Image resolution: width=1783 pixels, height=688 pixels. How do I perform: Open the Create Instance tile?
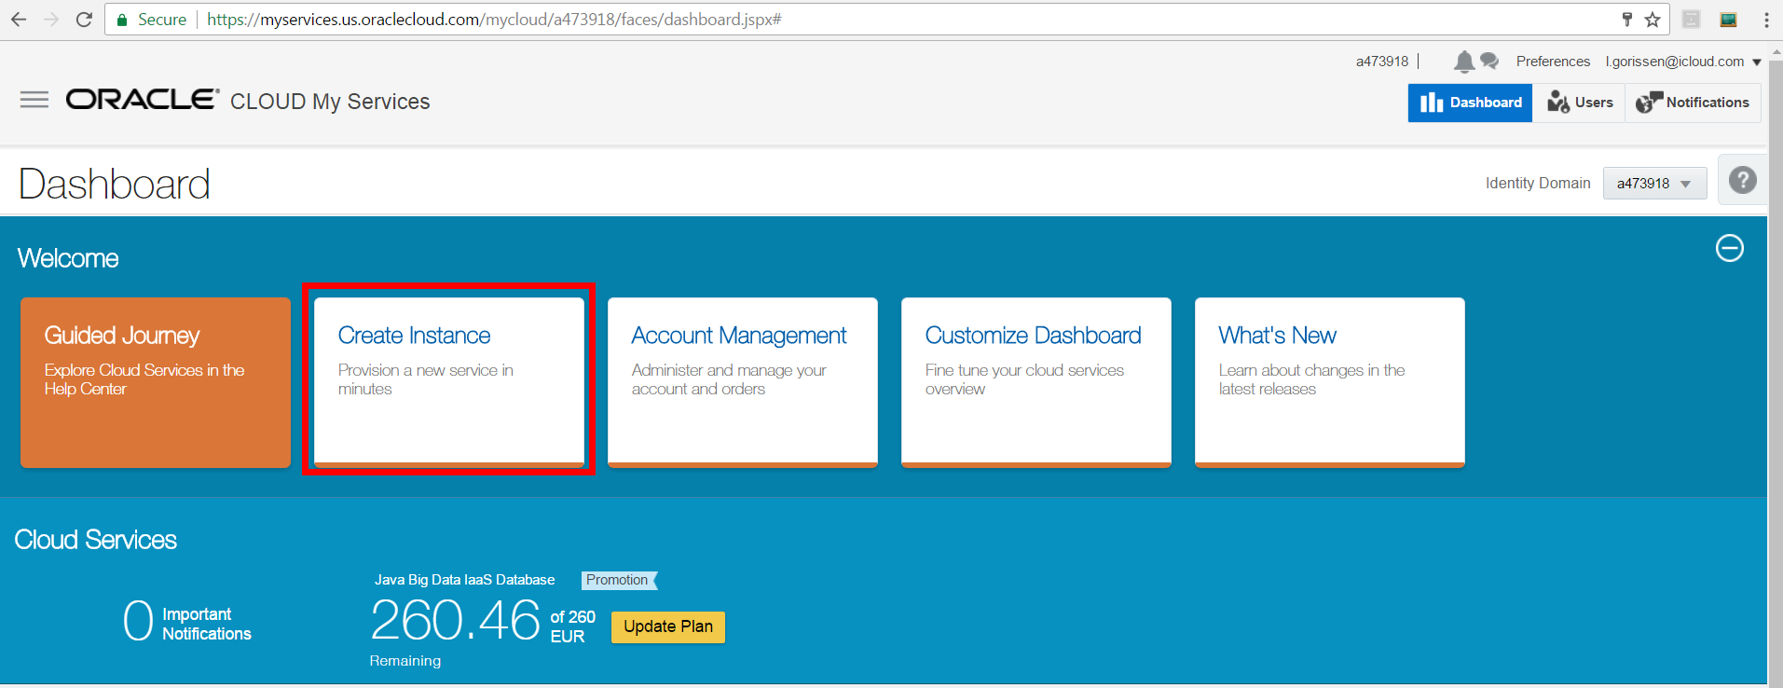point(448,380)
